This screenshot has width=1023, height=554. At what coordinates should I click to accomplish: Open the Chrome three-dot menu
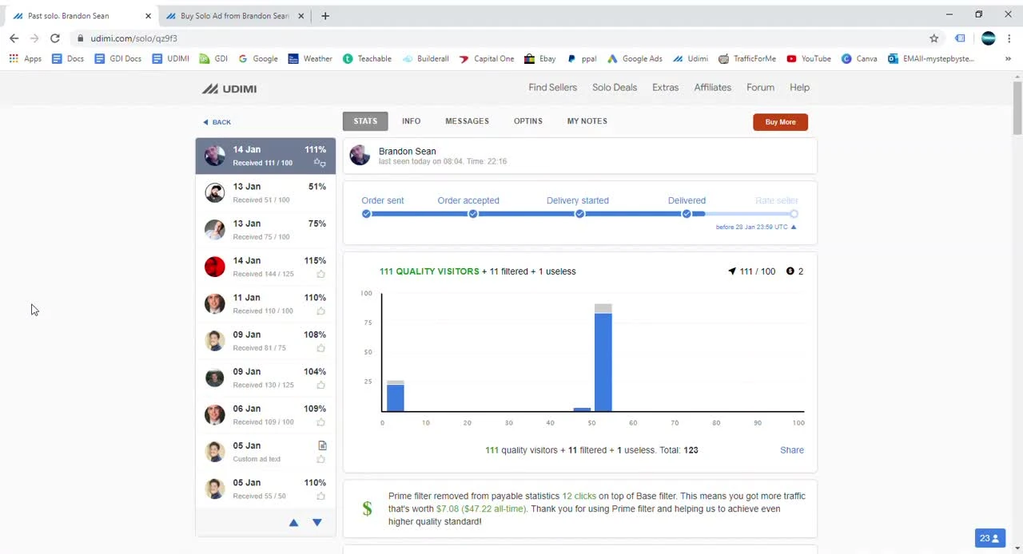pos(1009,38)
